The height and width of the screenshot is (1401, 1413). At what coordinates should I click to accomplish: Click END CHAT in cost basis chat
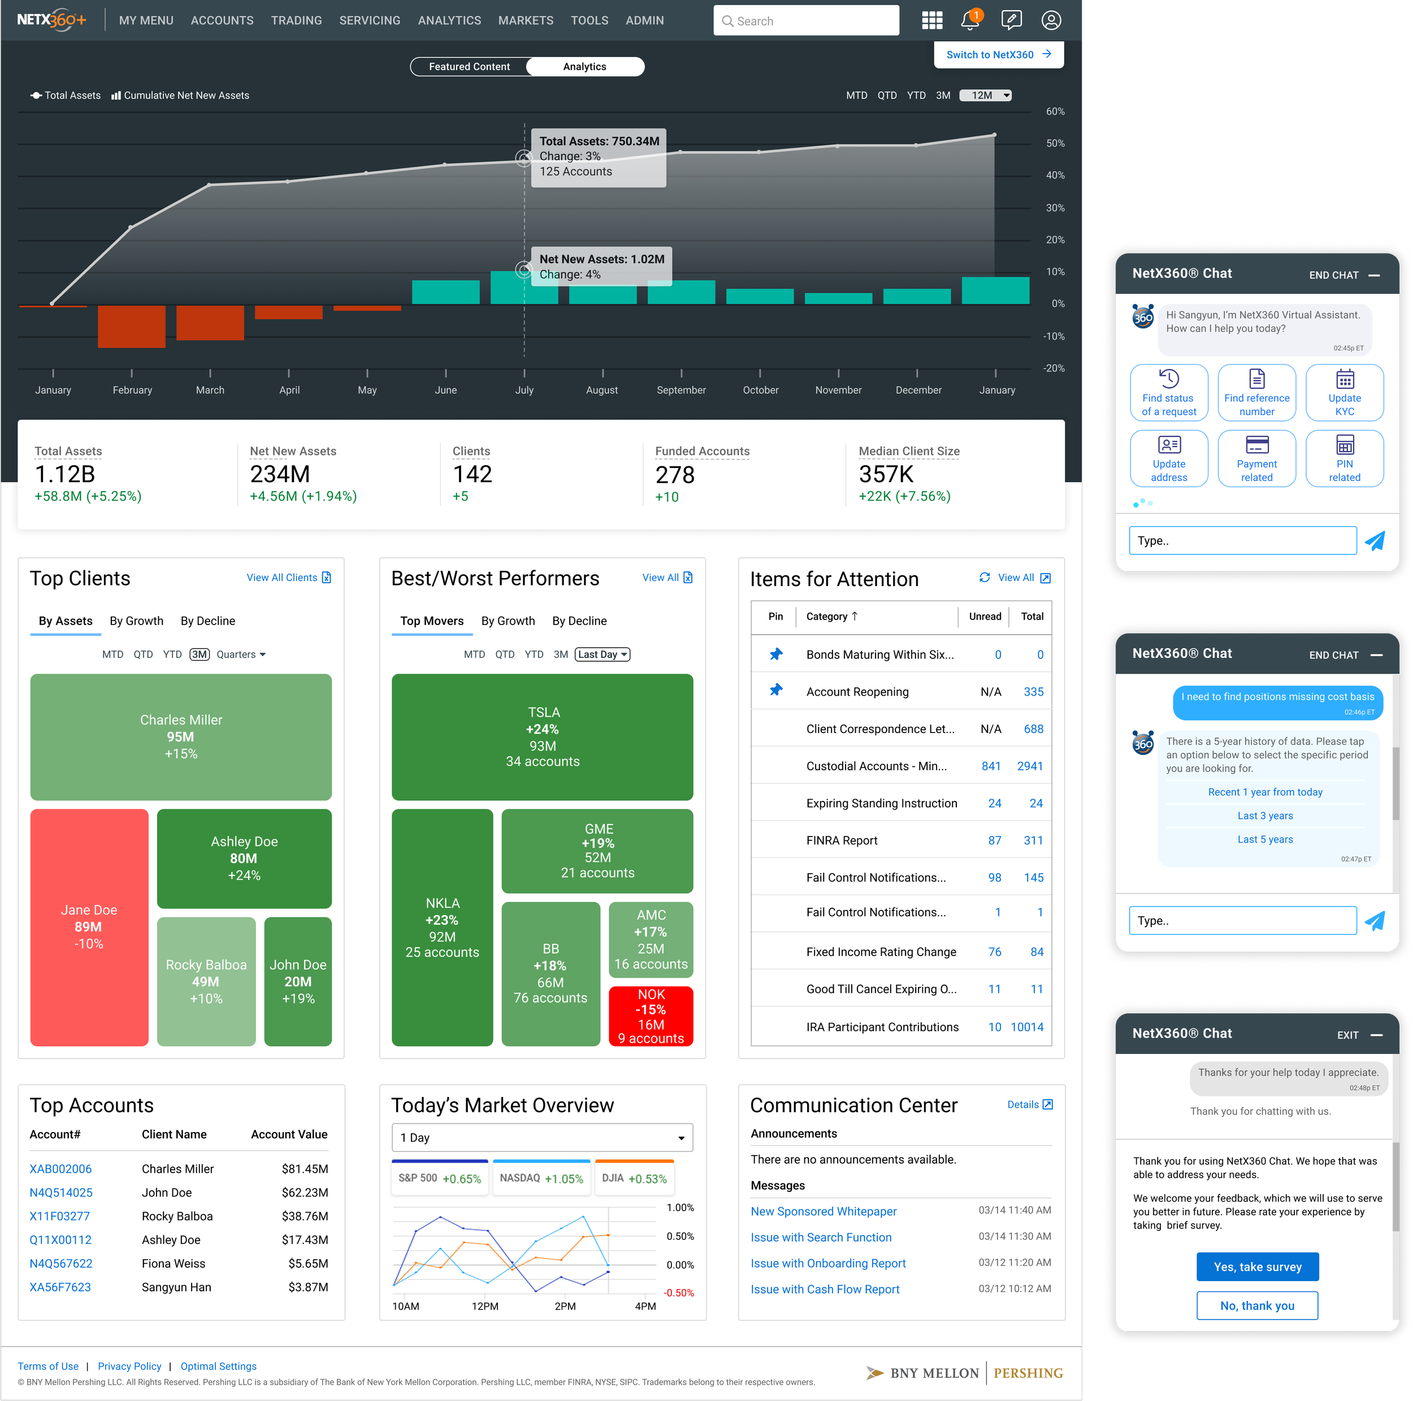click(x=1333, y=655)
